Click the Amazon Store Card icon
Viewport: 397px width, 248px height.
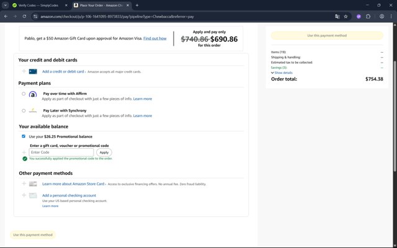coord(33,184)
